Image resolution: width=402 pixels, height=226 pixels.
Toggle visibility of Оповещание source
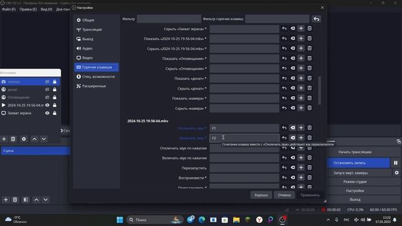coord(47,97)
